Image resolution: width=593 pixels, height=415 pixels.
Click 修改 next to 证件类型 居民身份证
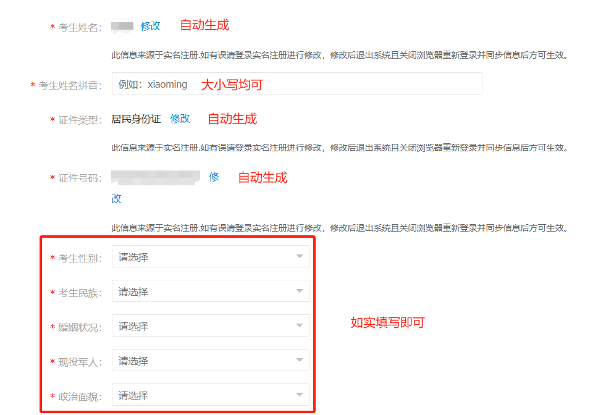click(180, 119)
